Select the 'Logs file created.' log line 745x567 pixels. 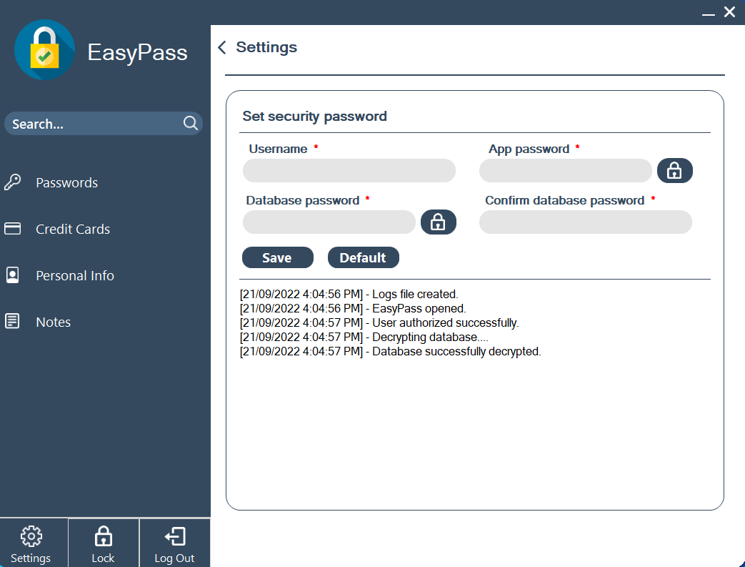(349, 294)
